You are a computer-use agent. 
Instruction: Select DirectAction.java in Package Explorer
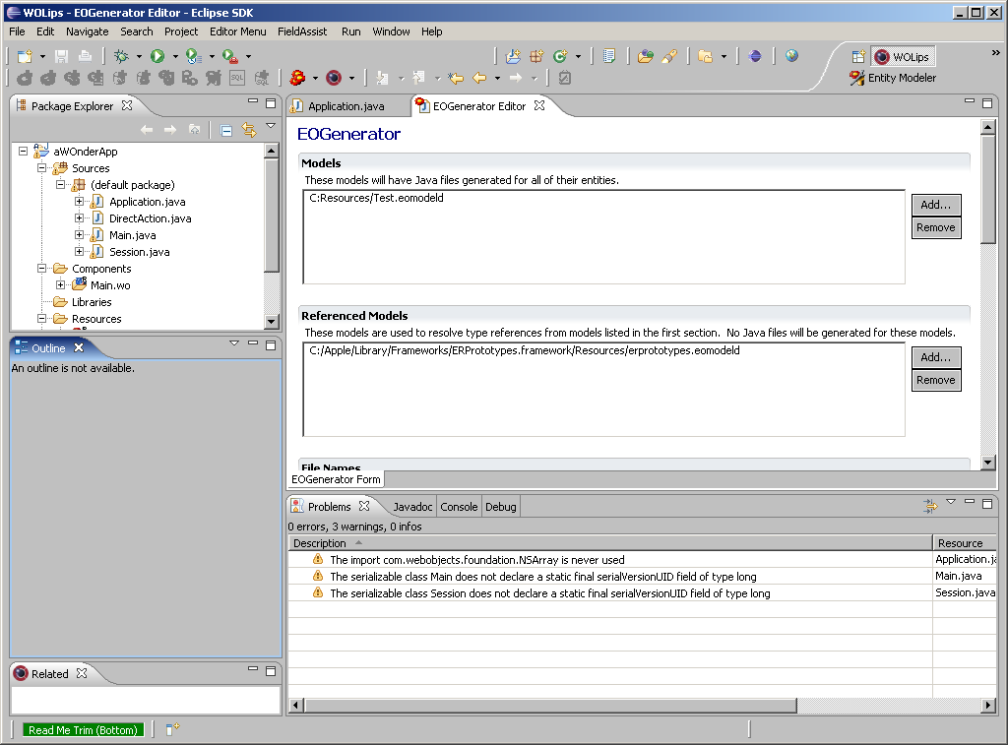[151, 218]
